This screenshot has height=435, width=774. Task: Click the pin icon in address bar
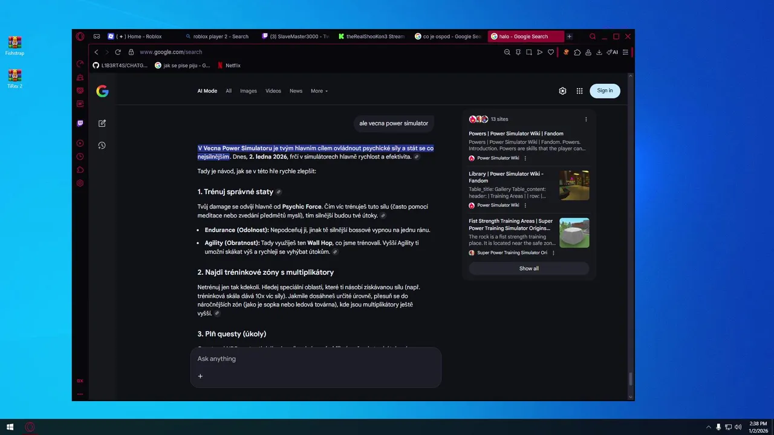(518, 52)
